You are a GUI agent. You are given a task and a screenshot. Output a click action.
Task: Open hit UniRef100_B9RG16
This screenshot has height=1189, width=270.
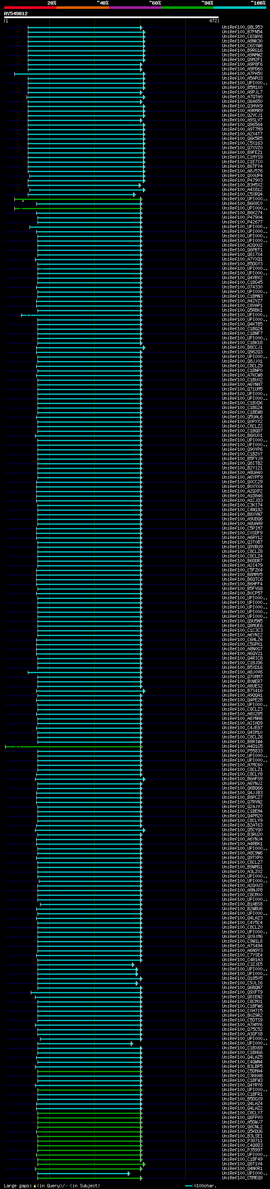(242, 50)
